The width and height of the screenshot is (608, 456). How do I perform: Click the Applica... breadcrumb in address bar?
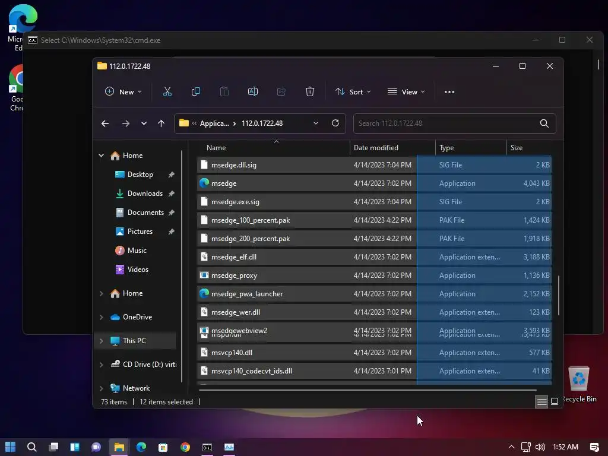point(214,123)
